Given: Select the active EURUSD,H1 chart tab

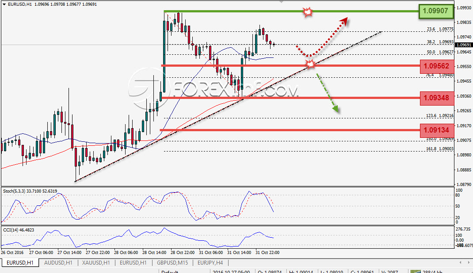Looking at the screenshot, I should [20, 263].
